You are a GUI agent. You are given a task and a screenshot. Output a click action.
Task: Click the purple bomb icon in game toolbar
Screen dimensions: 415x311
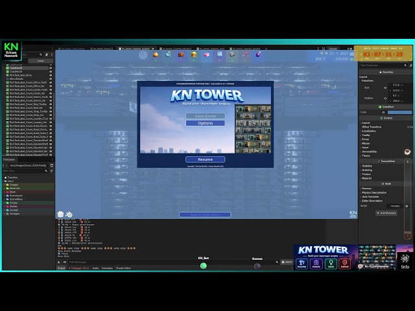pyautogui.click(x=258, y=54)
